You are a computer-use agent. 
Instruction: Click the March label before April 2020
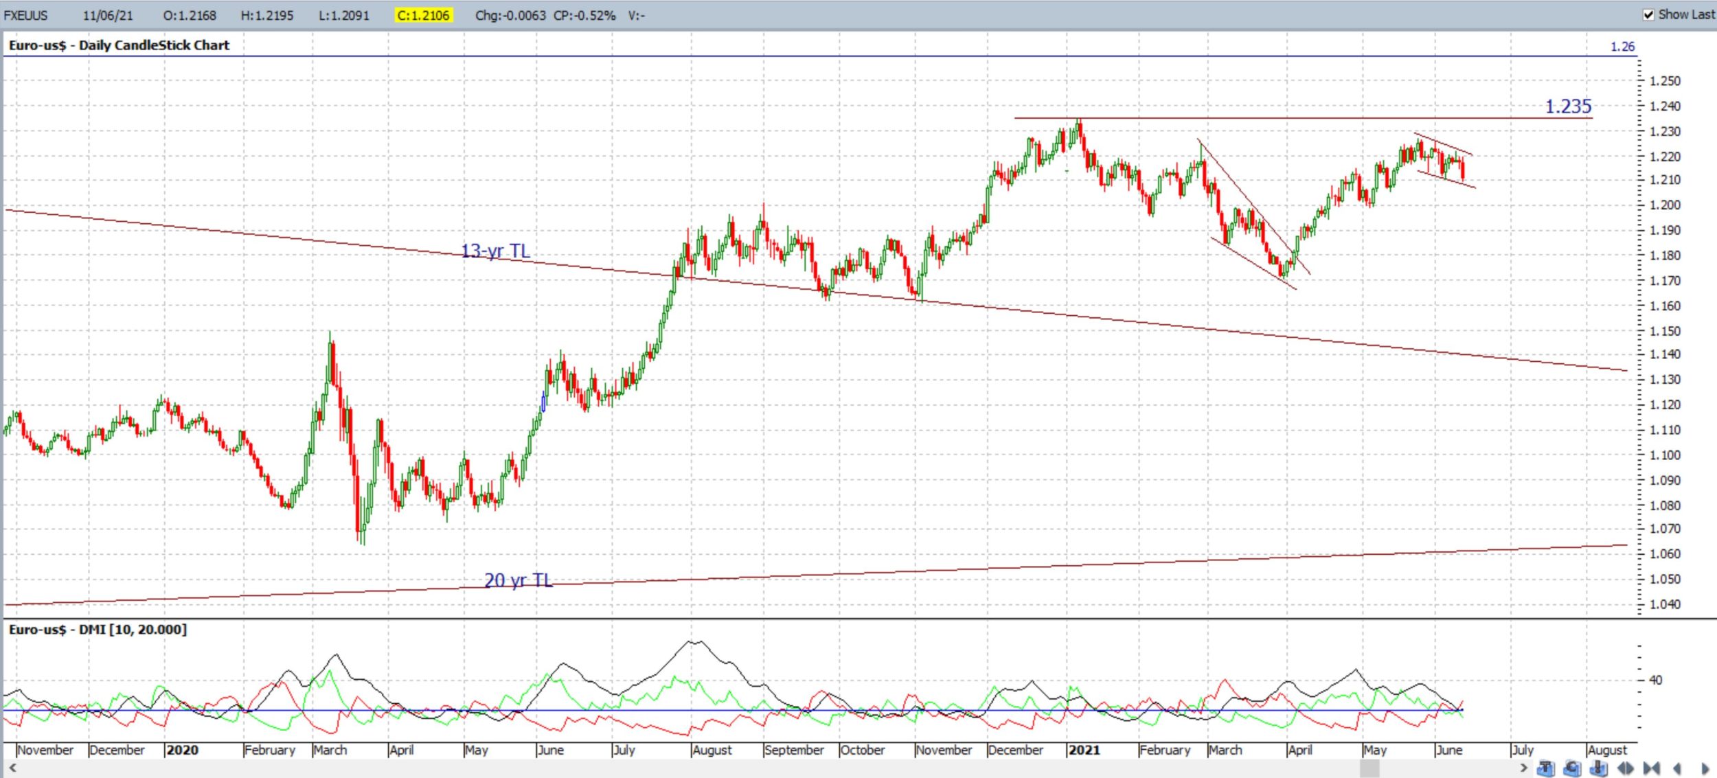tap(330, 750)
